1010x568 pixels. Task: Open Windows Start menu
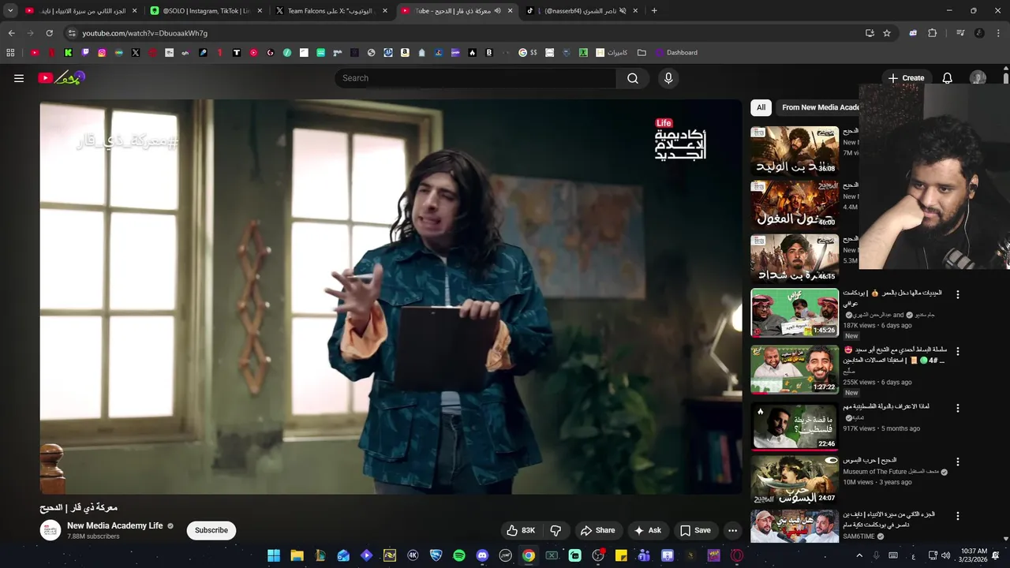point(274,555)
